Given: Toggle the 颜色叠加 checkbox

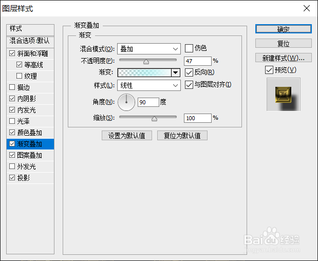Looking at the screenshot, I should (12, 133).
